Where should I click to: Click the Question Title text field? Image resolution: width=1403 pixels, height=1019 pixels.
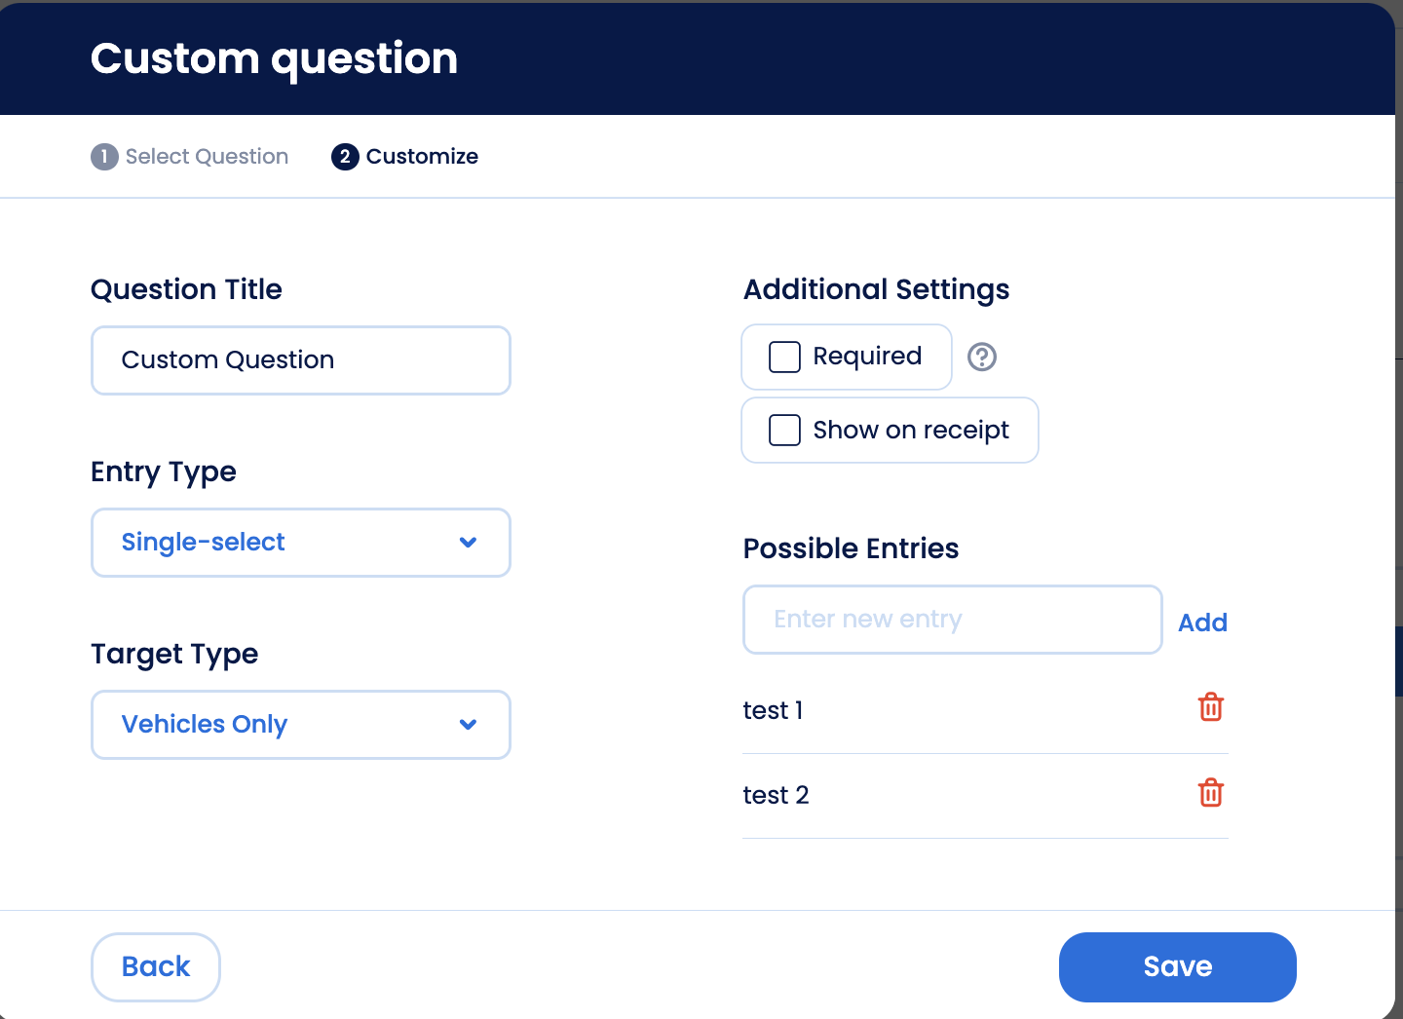click(x=300, y=360)
